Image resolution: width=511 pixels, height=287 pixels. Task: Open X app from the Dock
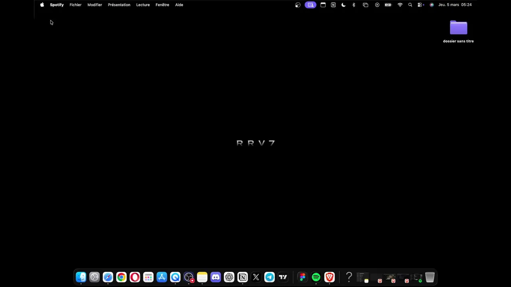click(256, 277)
